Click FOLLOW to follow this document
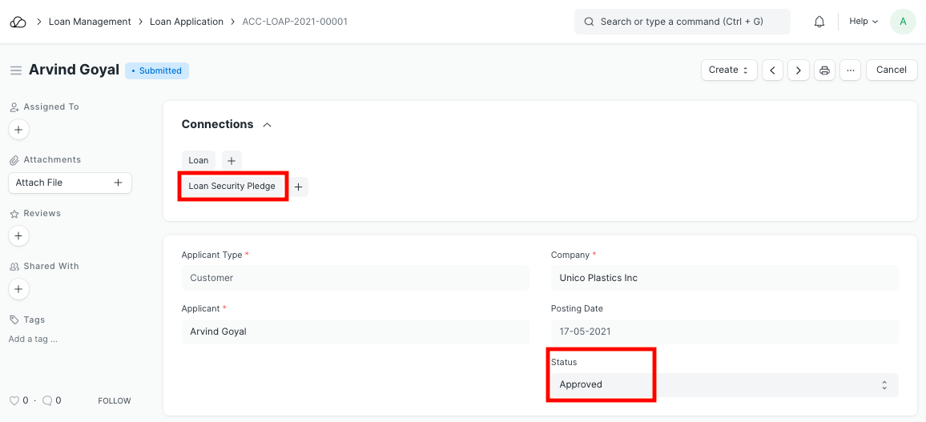Image resolution: width=926 pixels, height=422 pixels. click(x=114, y=400)
